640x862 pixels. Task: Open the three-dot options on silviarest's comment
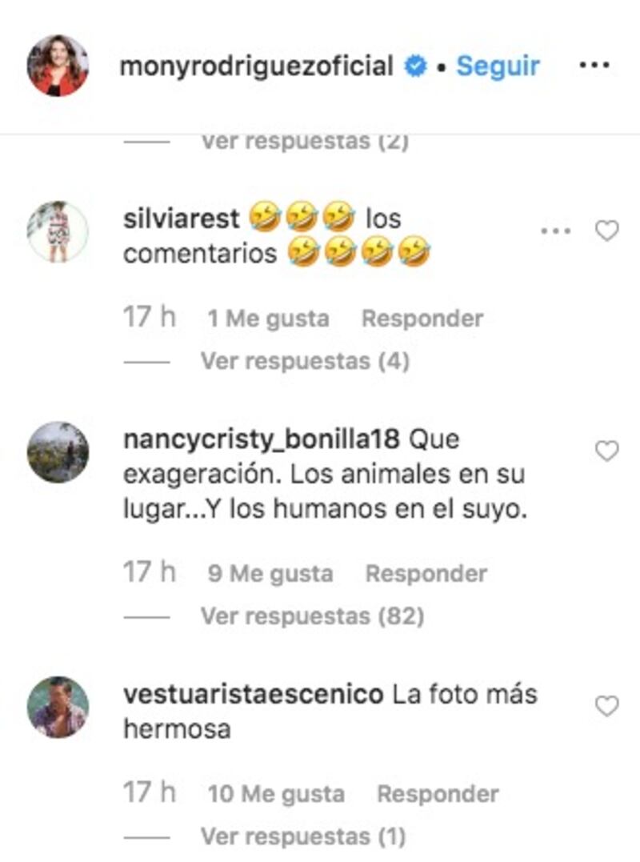556,231
